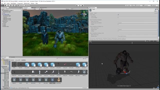Toggle Scene view audio button

pos(39,9)
